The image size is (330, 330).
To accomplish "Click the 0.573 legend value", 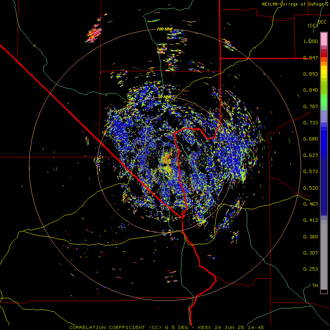I will [x=311, y=172].
